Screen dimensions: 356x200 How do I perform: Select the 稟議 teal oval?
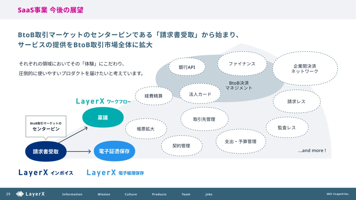[x=103, y=118]
